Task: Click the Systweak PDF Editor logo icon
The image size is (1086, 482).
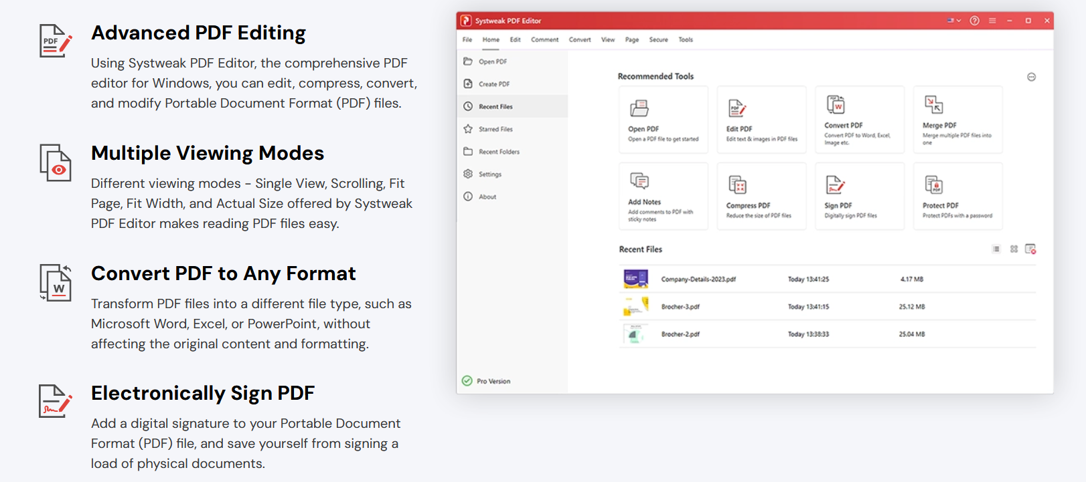Action: [x=466, y=21]
